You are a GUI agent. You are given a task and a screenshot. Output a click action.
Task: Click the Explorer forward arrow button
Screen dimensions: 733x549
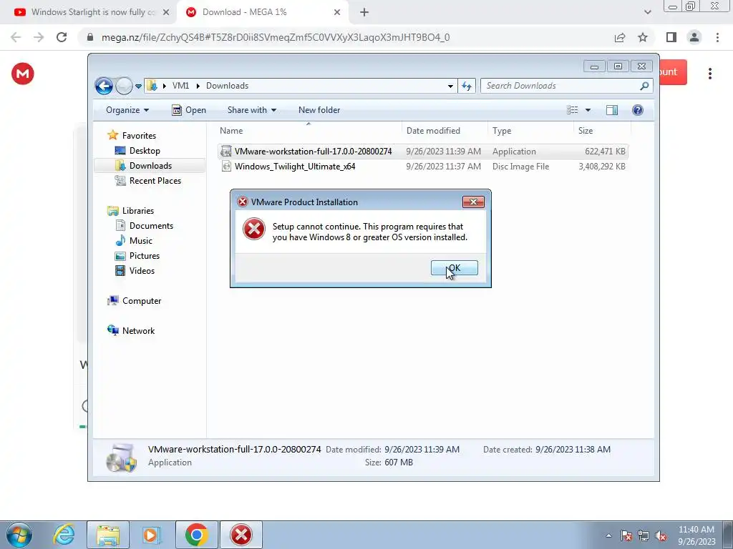coord(124,86)
